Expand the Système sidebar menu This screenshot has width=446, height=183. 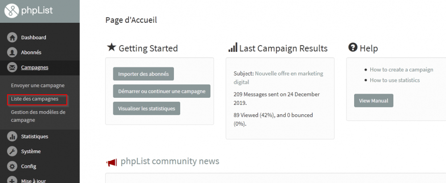coord(31,151)
